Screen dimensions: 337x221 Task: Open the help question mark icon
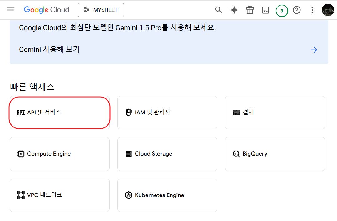[297, 10]
